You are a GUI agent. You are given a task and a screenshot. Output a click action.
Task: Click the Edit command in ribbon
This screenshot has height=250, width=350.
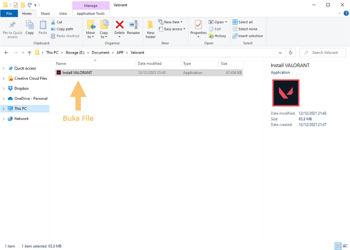point(215,29)
